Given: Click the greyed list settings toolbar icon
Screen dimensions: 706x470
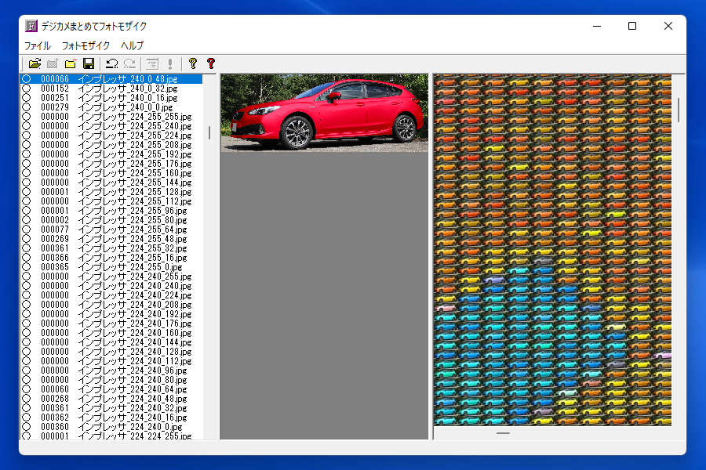Looking at the screenshot, I should click(152, 64).
